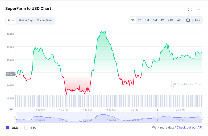
Task: Select the Price tab
Action: tap(11, 21)
